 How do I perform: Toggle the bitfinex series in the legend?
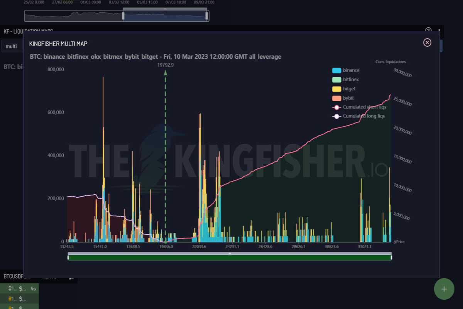(x=345, y=80)
